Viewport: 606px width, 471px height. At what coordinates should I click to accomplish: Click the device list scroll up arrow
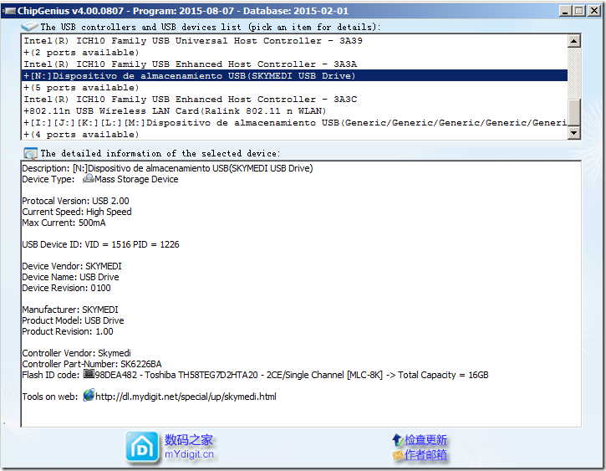[574, 41]
